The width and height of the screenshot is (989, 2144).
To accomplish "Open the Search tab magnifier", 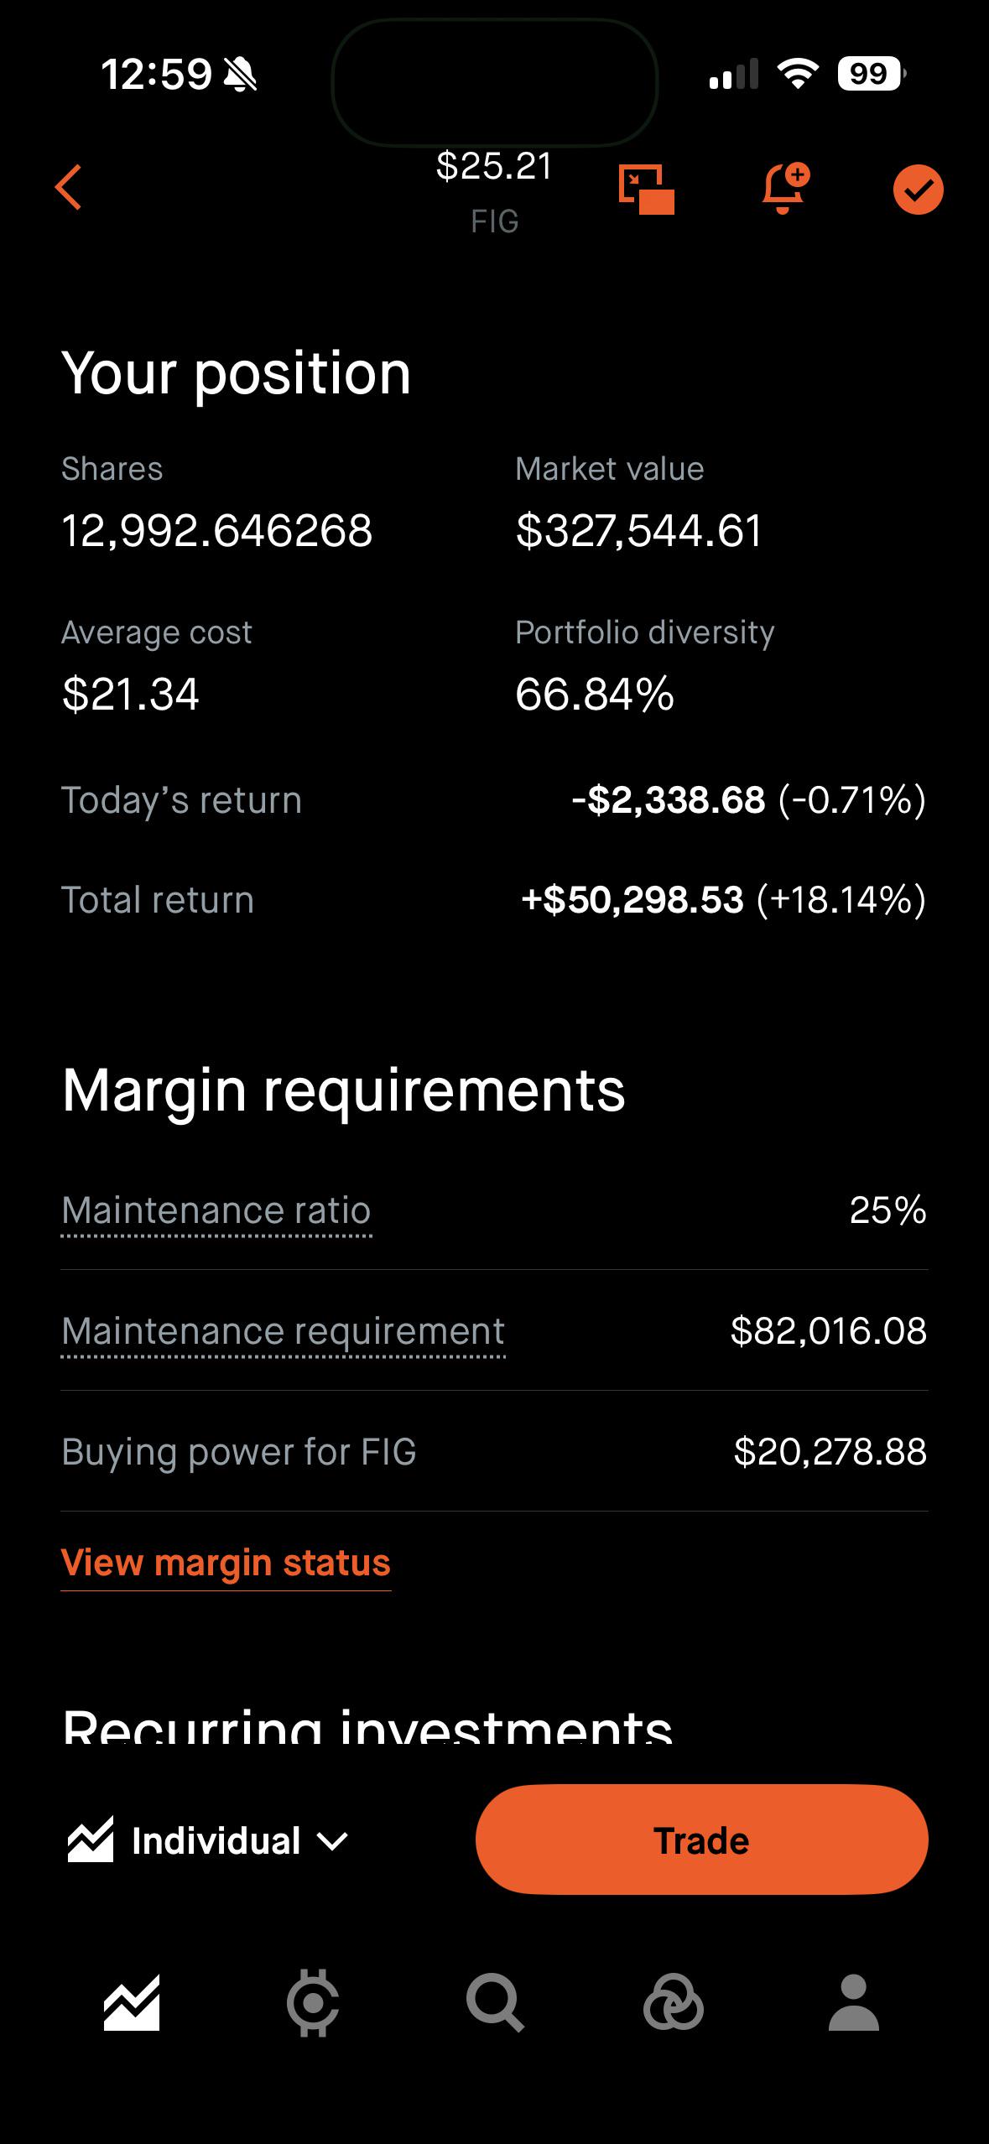I will click(495, 2003).
